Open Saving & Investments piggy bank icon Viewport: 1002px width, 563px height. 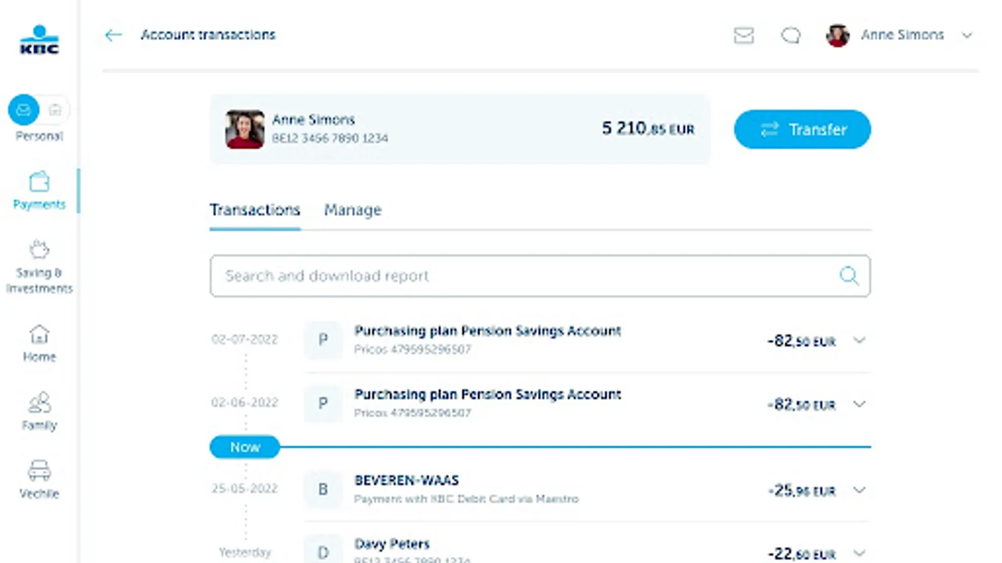point(39,250)
